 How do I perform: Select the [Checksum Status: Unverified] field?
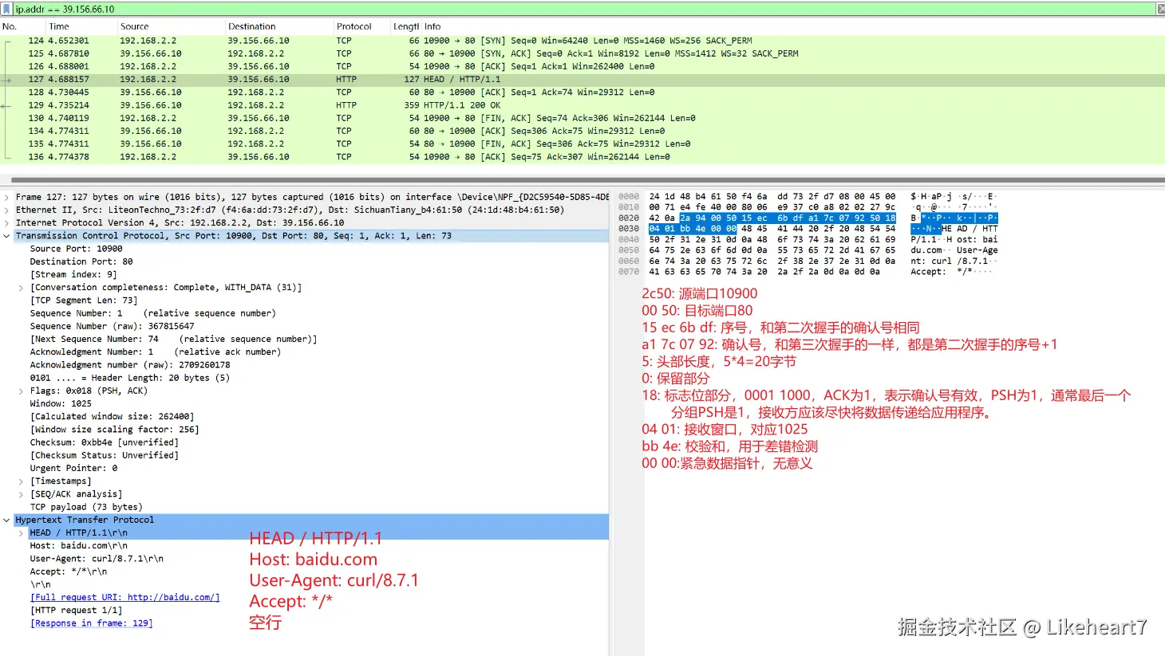pos(105,455)
